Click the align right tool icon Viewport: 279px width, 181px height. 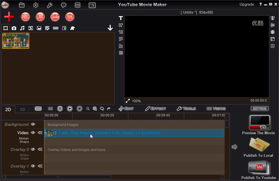pyautogui.click(x=121, y=32)
